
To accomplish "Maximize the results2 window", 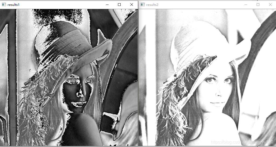I will coord(258,5).
